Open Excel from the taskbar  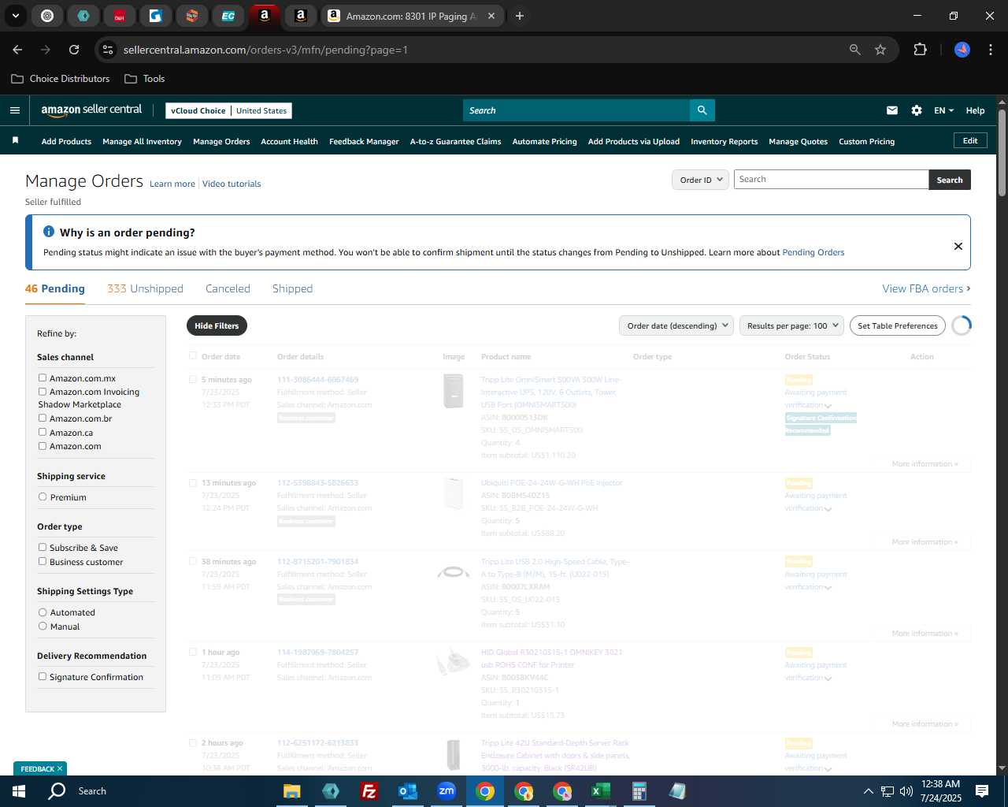pyautogui.click(x=600, y=790)
